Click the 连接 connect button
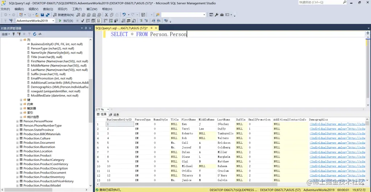 click(6, 34)
